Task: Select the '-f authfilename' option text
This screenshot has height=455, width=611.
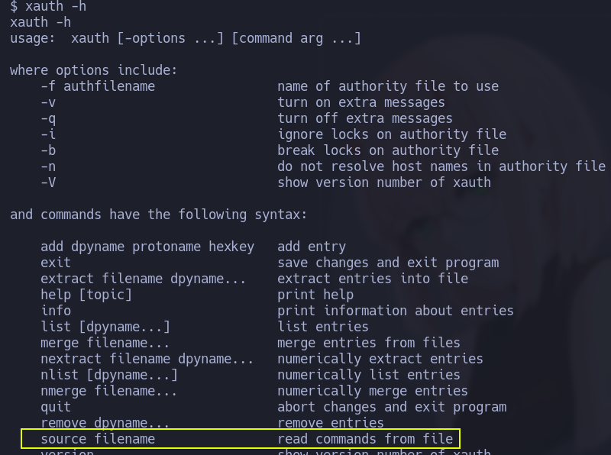Action: pos(98,86)
